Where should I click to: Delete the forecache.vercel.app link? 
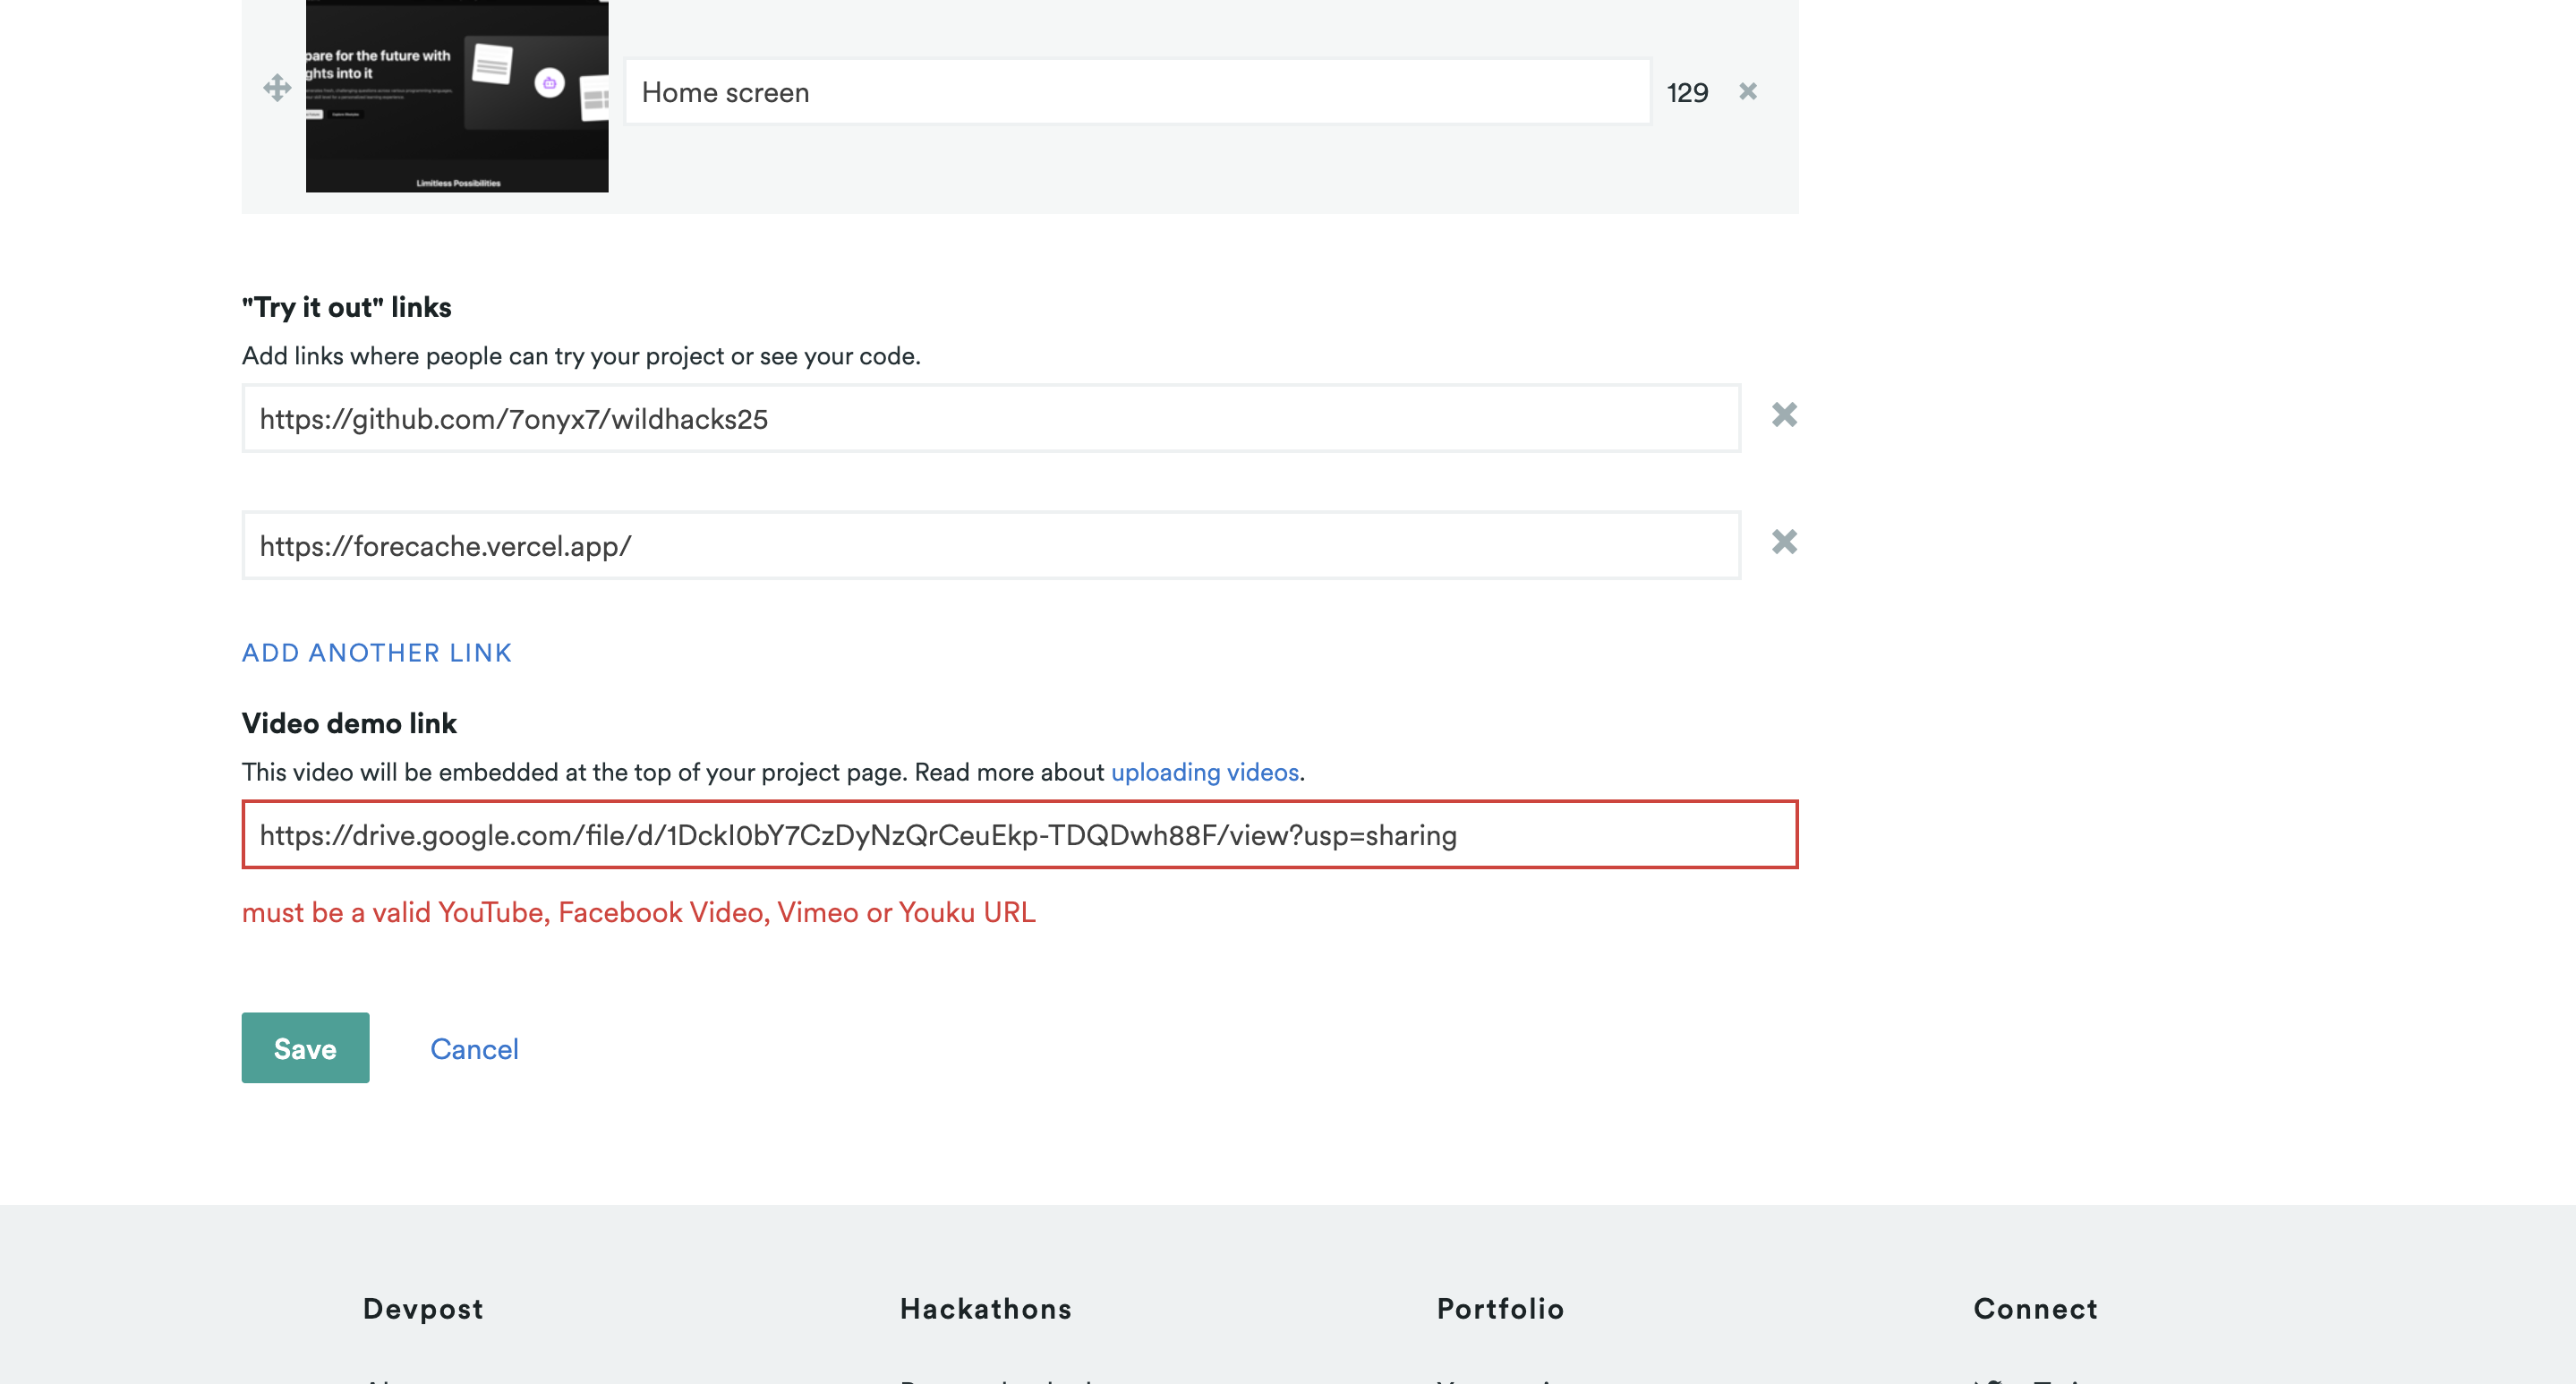coord(1784,542)
